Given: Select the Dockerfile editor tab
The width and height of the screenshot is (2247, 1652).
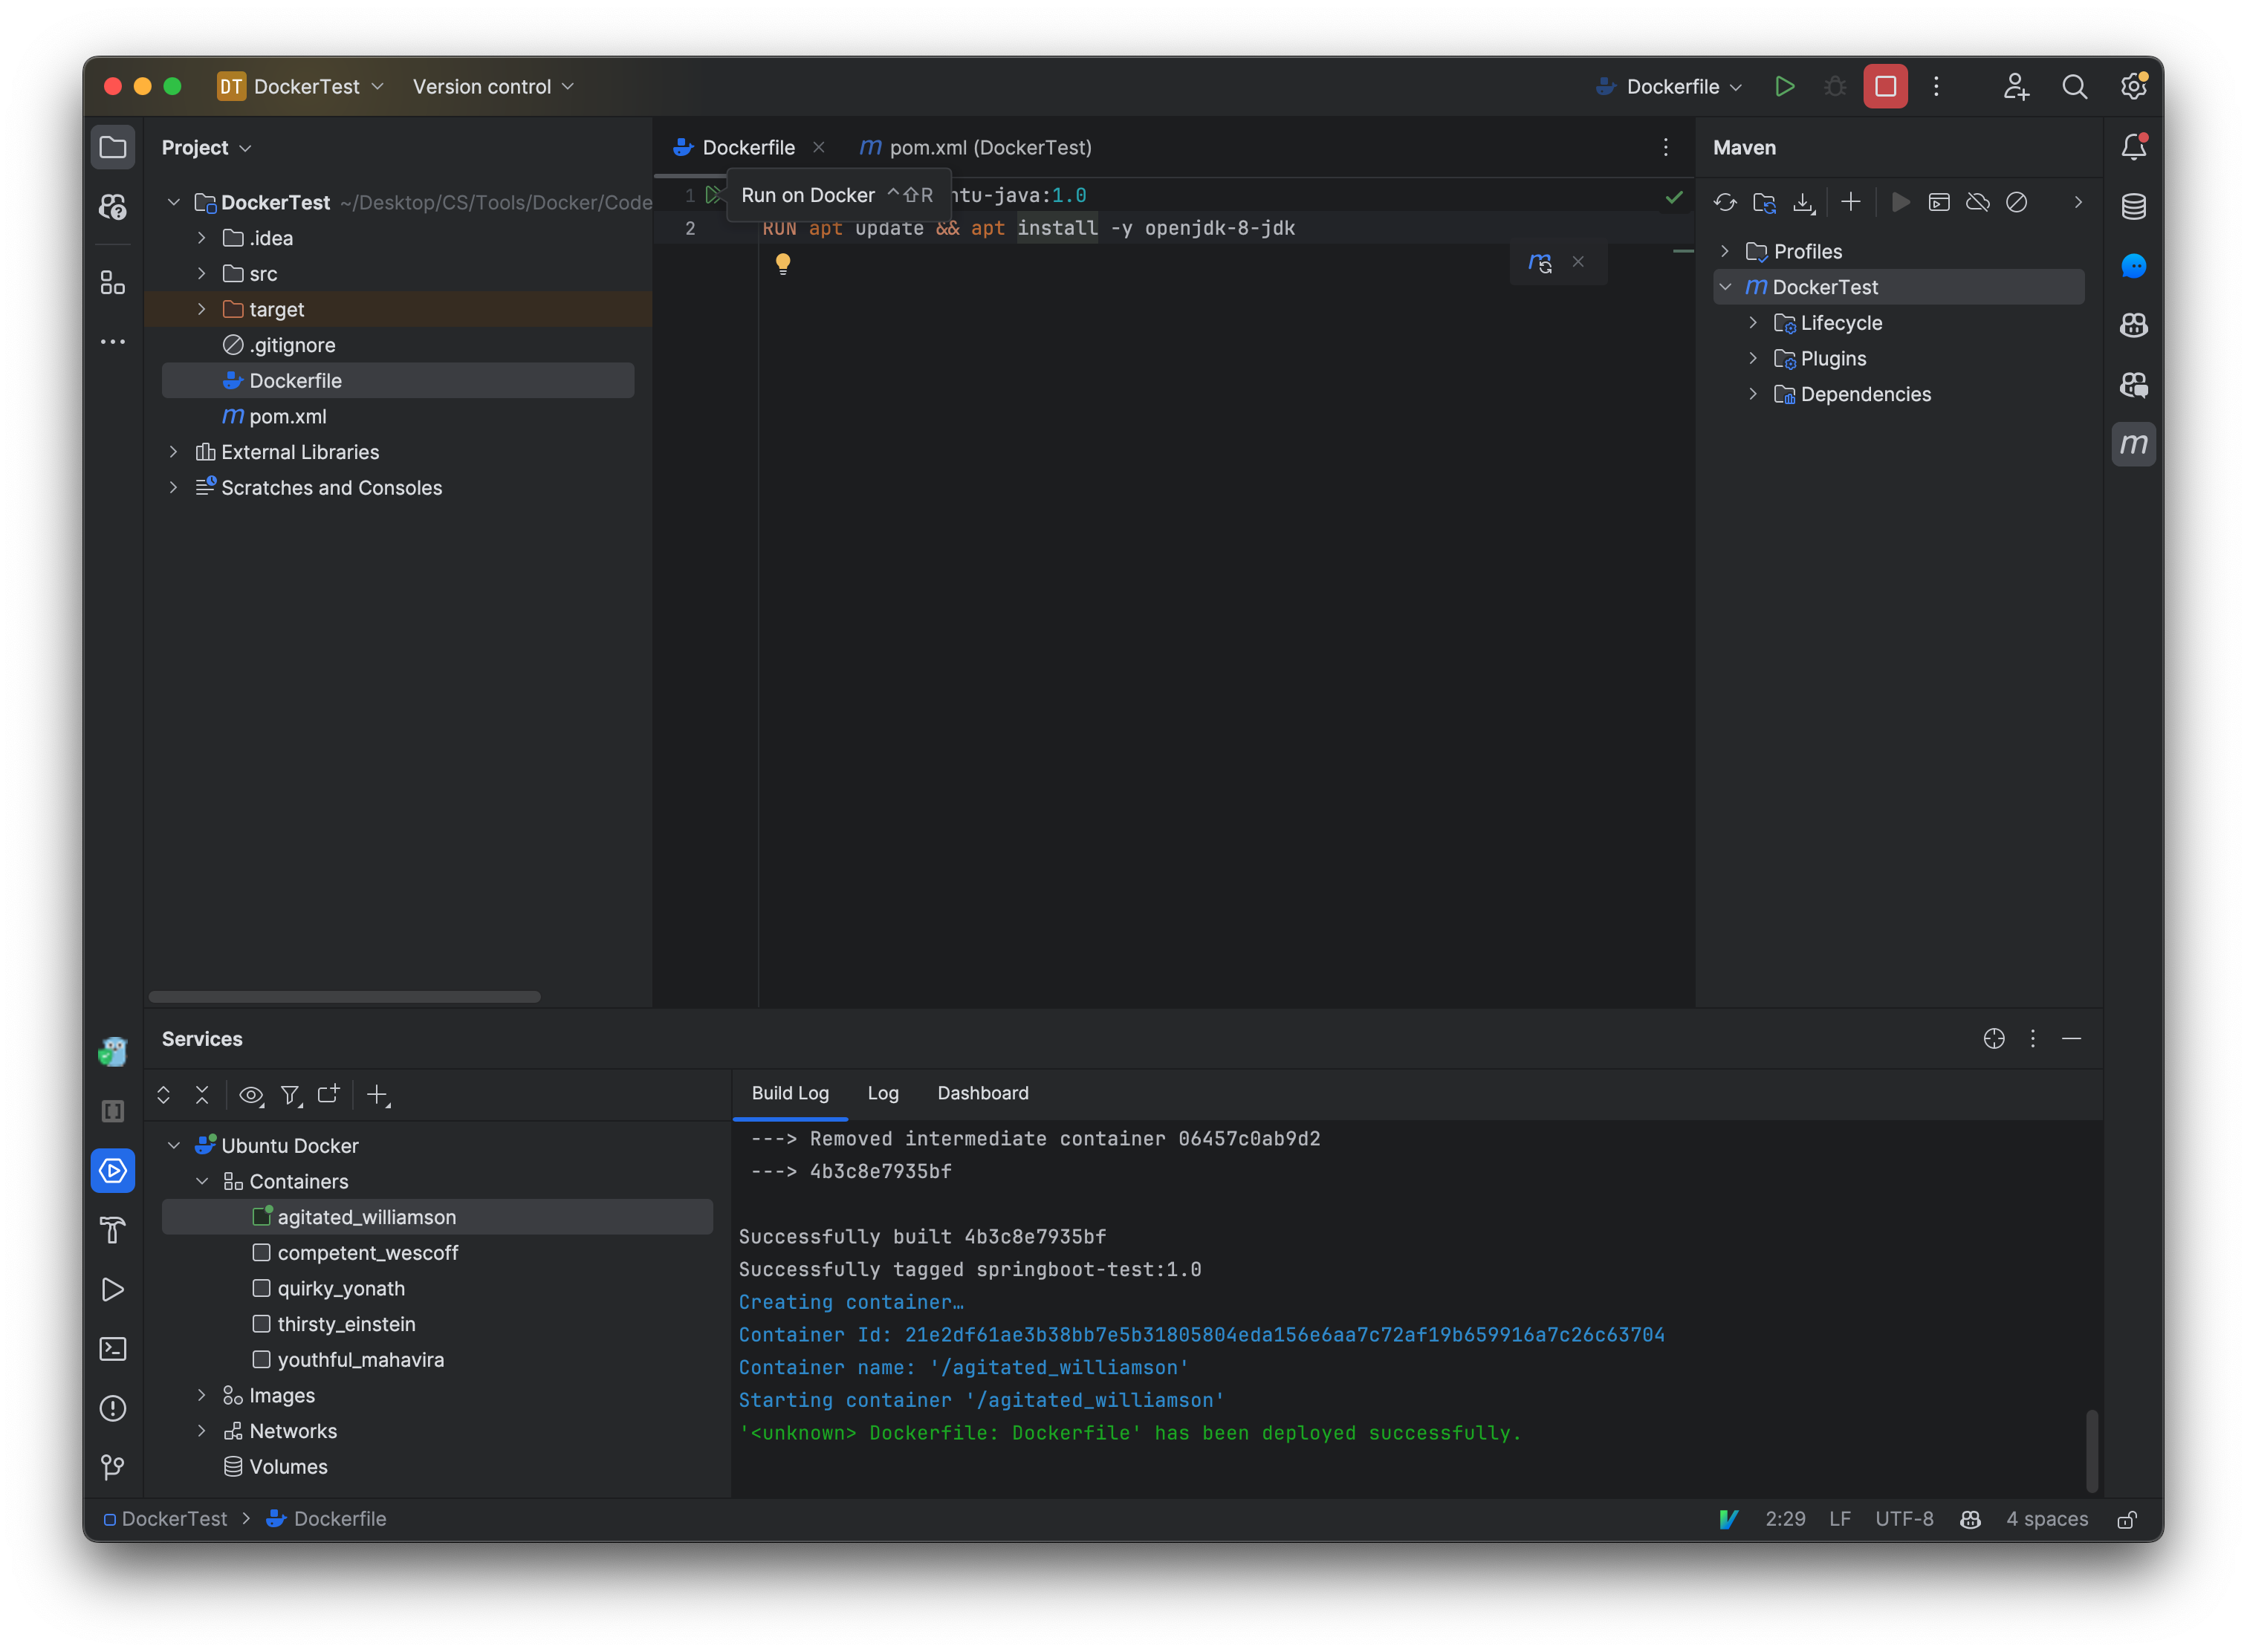Looking at the screenshot, I should pos(748,148).
